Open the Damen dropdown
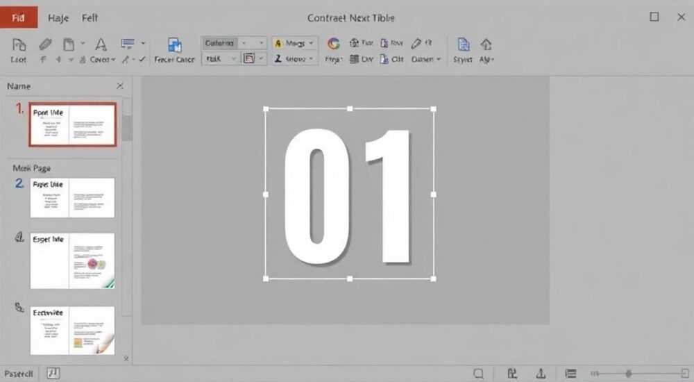This screenshot has width=694, height=382. (426, 59)
